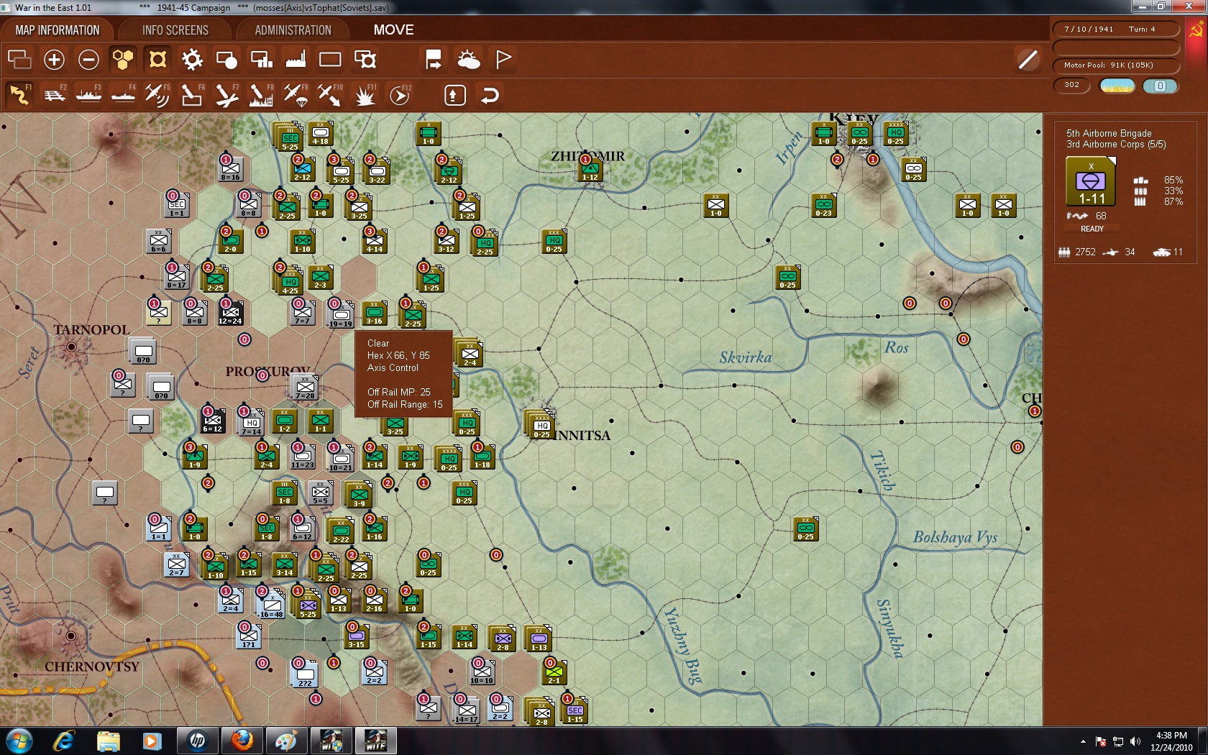Open the weather overview cloud icon

[x=470, y=59]
